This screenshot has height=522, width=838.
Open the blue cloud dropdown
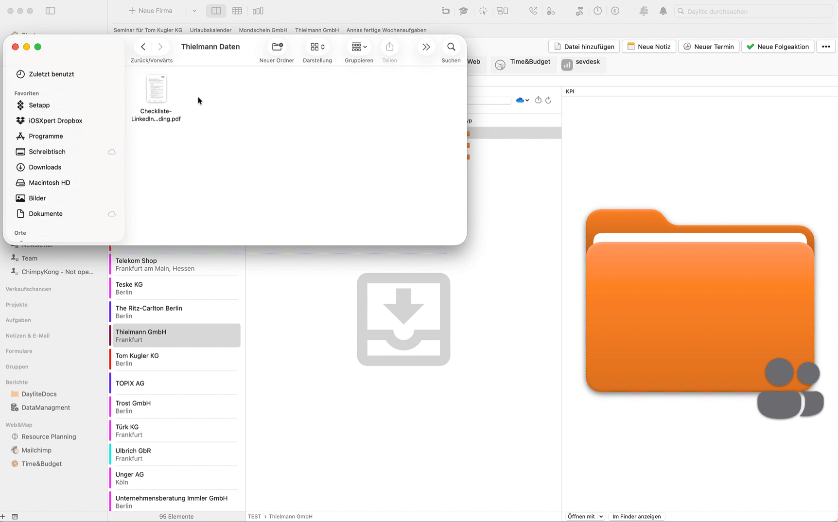522,100
